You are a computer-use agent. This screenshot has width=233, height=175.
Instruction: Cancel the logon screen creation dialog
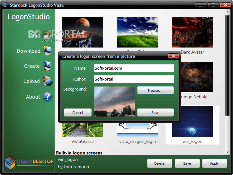tap(78, 112)
